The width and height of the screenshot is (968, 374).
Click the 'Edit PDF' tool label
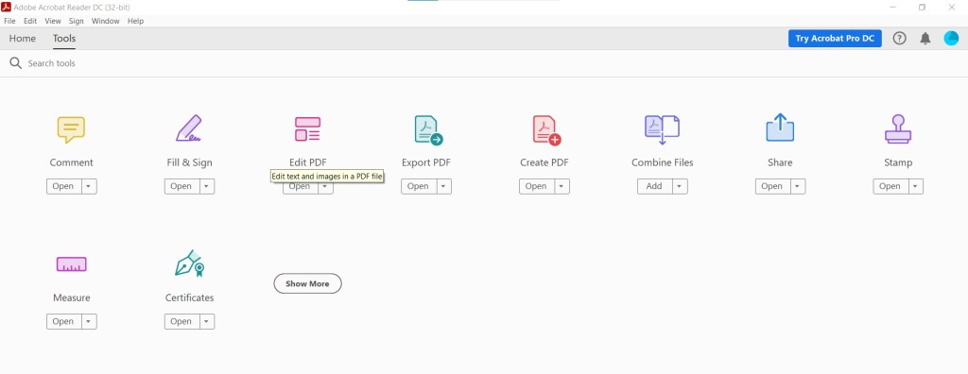(307, 163)
